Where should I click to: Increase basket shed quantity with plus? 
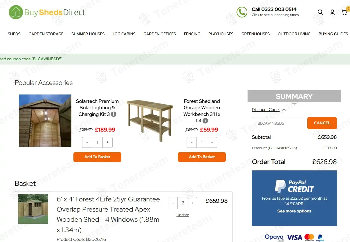point(192,203)
